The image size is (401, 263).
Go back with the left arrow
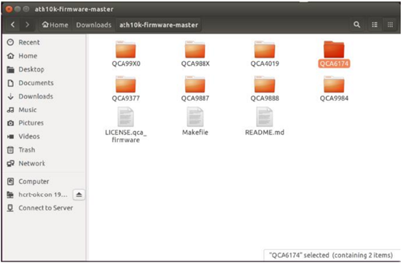[x=13, y=25]
